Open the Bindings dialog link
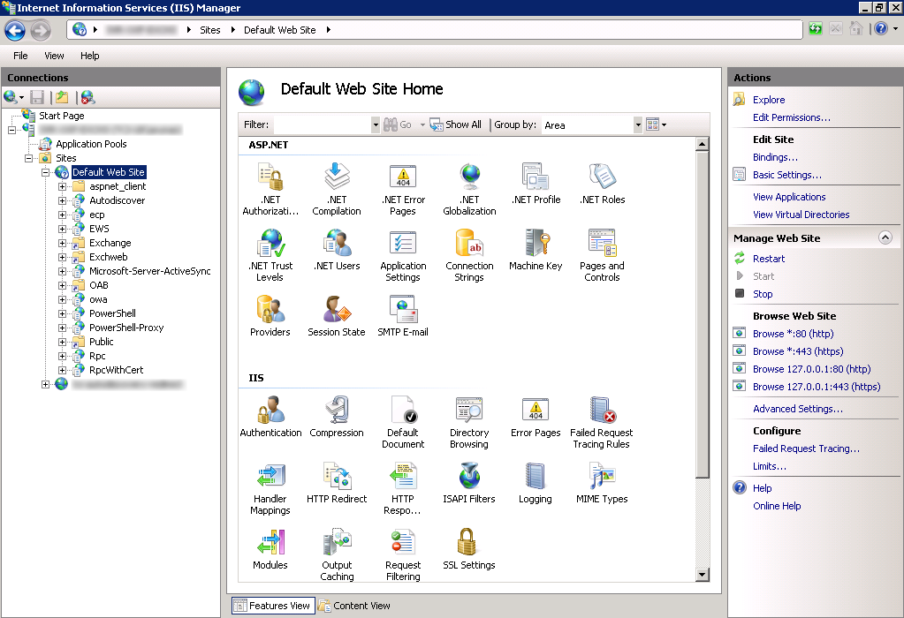904x618 pixels. [776, 157]
